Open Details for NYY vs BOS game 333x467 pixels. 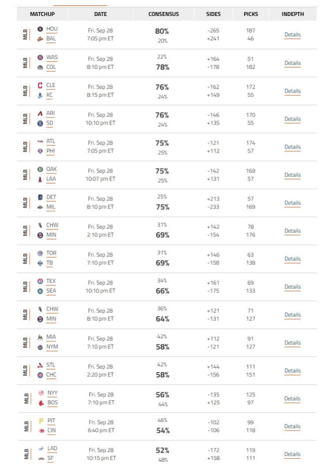[292, 399]
